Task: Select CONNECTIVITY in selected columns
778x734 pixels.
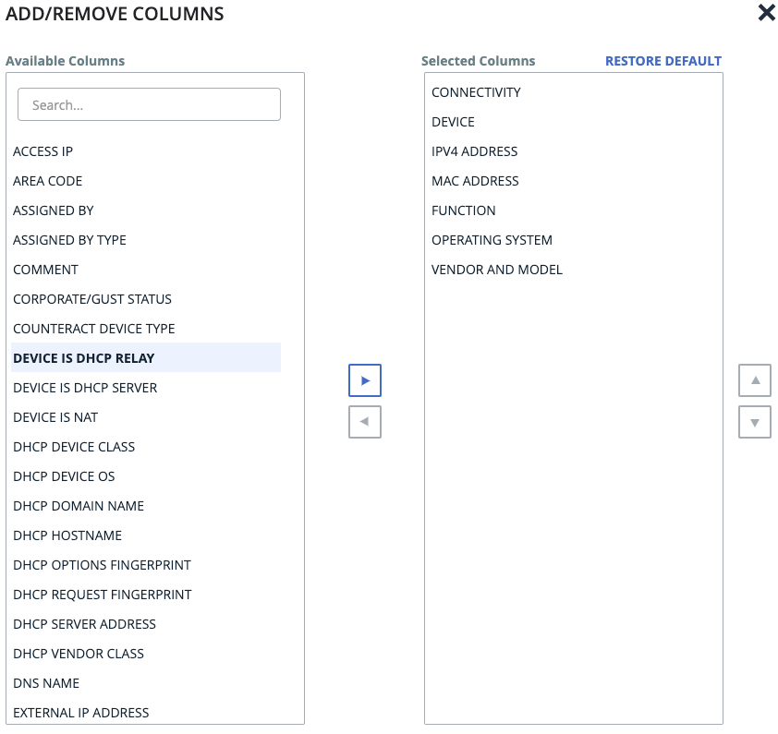Action: (x=476, y=92)
